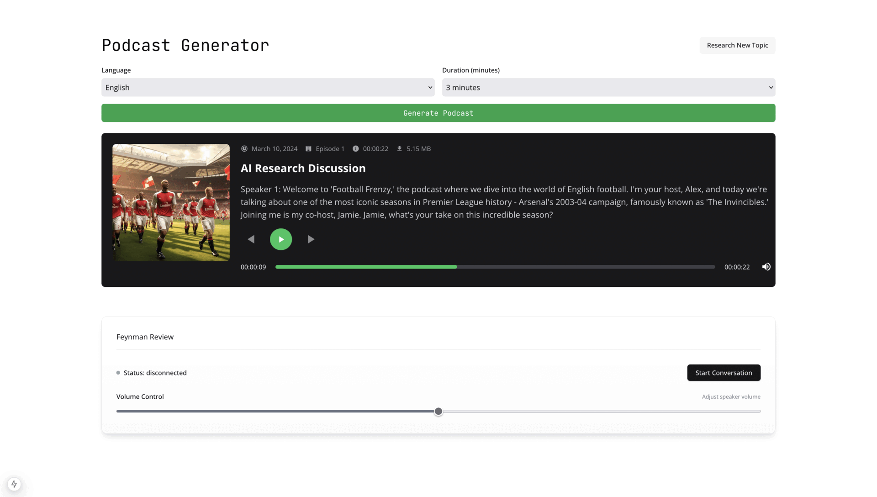Click the Volume Control slider handle

[438, 412]
